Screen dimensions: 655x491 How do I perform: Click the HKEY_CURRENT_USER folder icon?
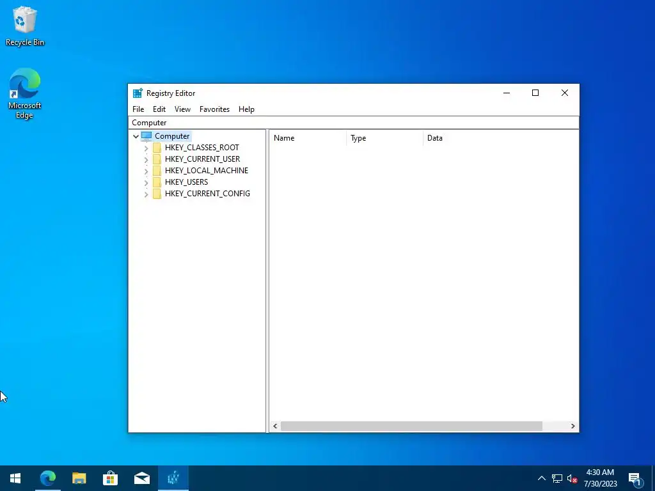(x=157, y=159)
